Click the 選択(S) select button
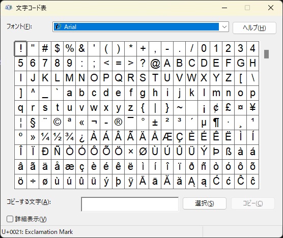This screenshot has height=238, width=283. [x=204, y=203]
